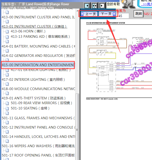Click page icon above 414-01 BATTERY
This screenshot has height=160, width=152.
(7, 42)
